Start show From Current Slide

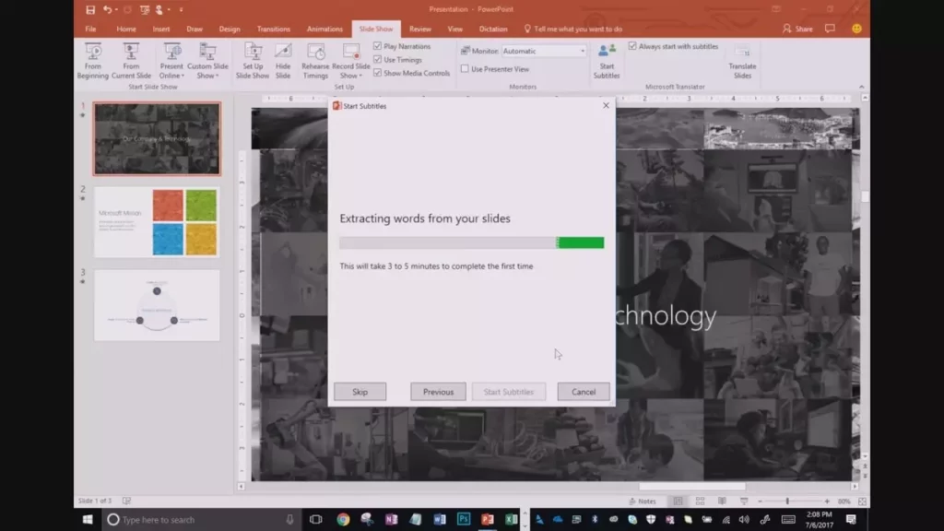coord(131,61)
